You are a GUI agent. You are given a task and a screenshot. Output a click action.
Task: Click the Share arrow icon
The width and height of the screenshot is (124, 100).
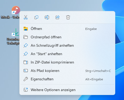[x=57, y=17]
